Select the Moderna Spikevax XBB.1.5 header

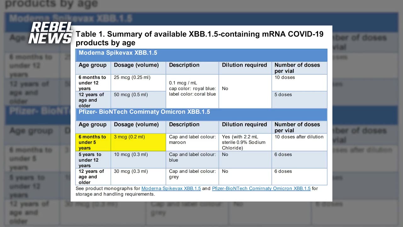(x=201, y=55)
